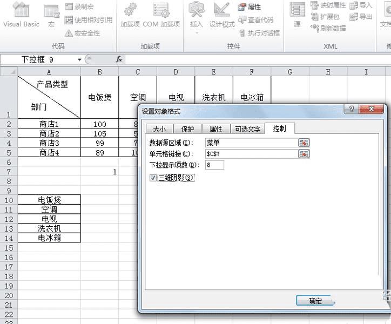Close the 设置对象格式 dialog
This screenshot has width=391, height=324.
point(371,109)
